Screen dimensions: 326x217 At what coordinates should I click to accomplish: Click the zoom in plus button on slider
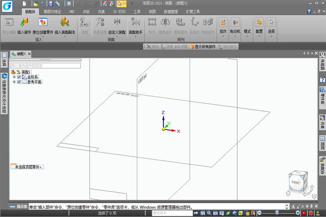(297, 213)
